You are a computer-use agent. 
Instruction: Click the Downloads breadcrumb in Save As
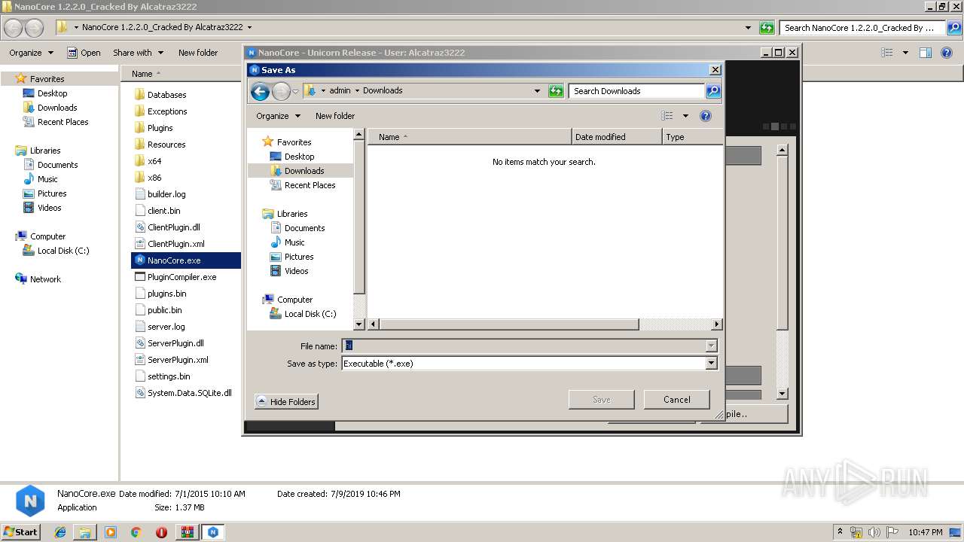pos(383,90)
